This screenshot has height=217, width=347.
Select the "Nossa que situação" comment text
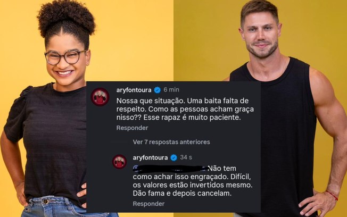pos(185,109)
